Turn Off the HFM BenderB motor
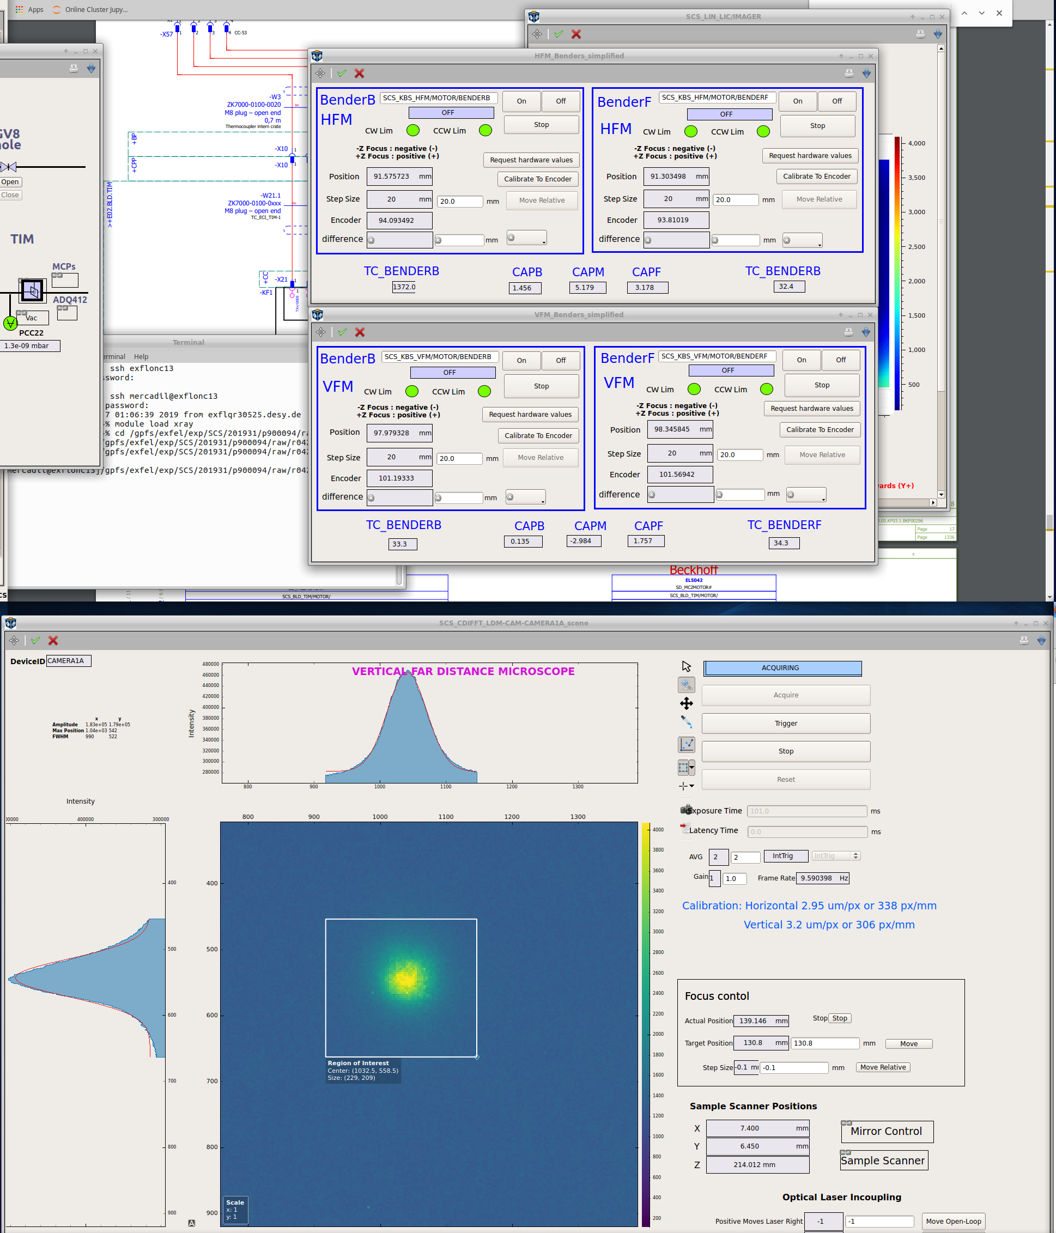1056x1233 pixels. [561, 101]
